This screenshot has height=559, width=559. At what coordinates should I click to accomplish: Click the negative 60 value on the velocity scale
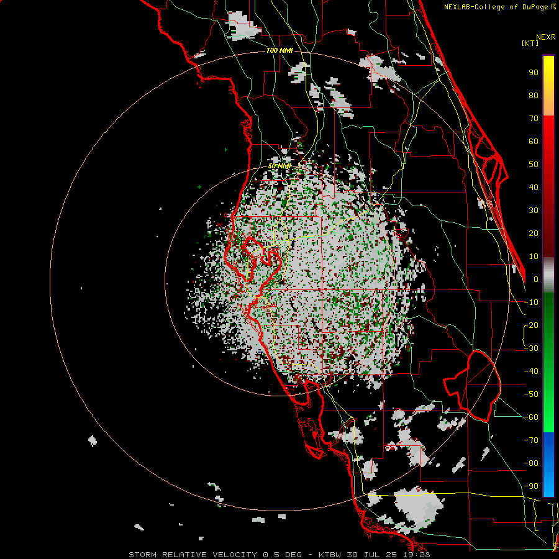click(531, 417)
